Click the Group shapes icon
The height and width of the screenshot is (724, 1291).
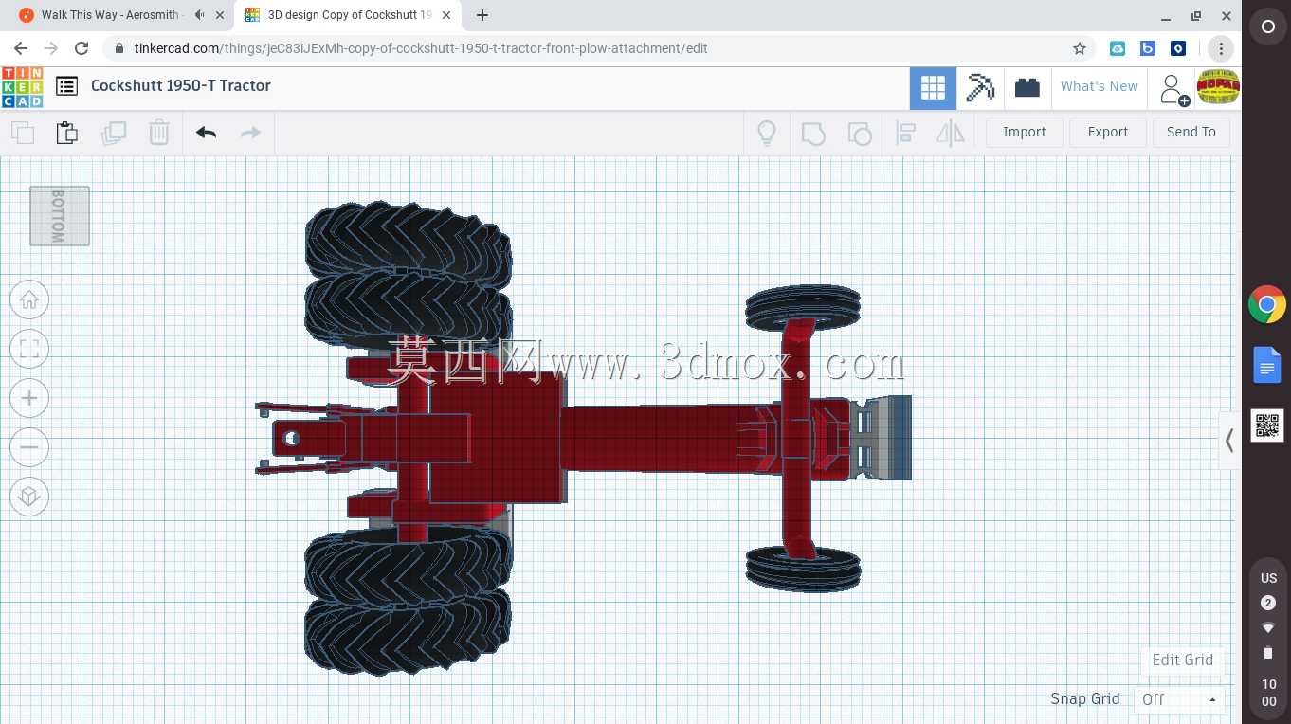[x=813, y=133]
